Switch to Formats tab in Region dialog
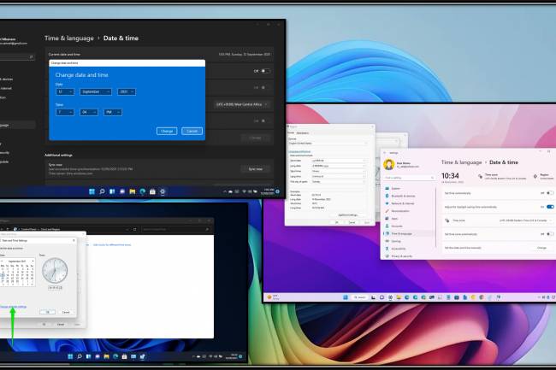Viewport: 556px width, 370px height. 291,132
